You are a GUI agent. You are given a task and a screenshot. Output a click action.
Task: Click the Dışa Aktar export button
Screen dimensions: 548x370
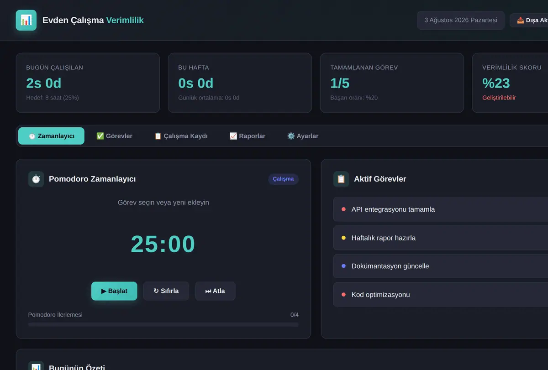[530, 20]
